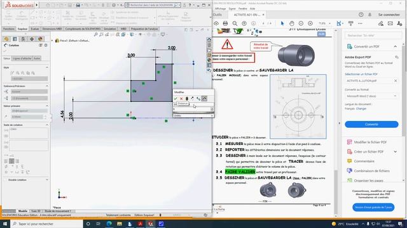Go to previous page arrow in Acrobat
This screenshot has width=407, height=228.
point(244,23)
